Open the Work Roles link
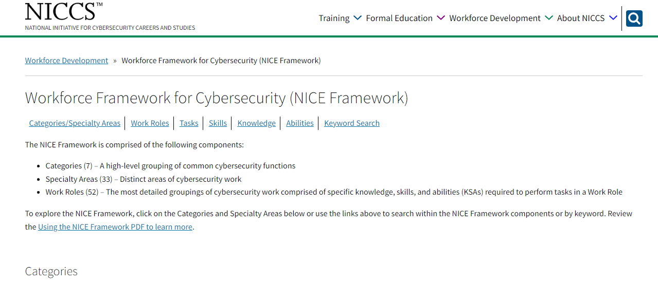658x284 pixels. click(x=150, y=123)
